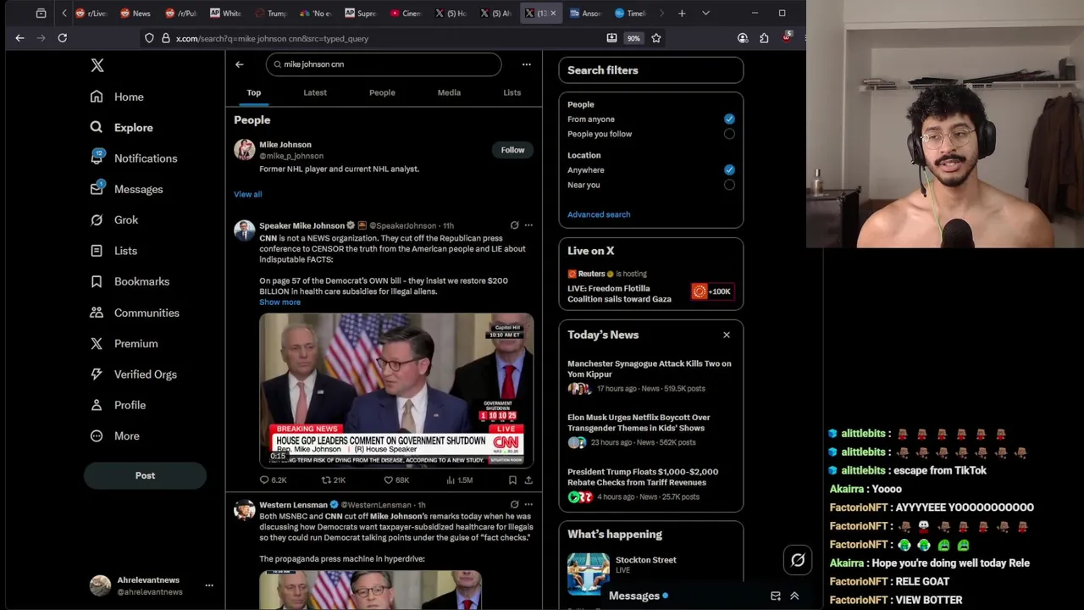Open Stockton Street live event

[x=650, y=574]
